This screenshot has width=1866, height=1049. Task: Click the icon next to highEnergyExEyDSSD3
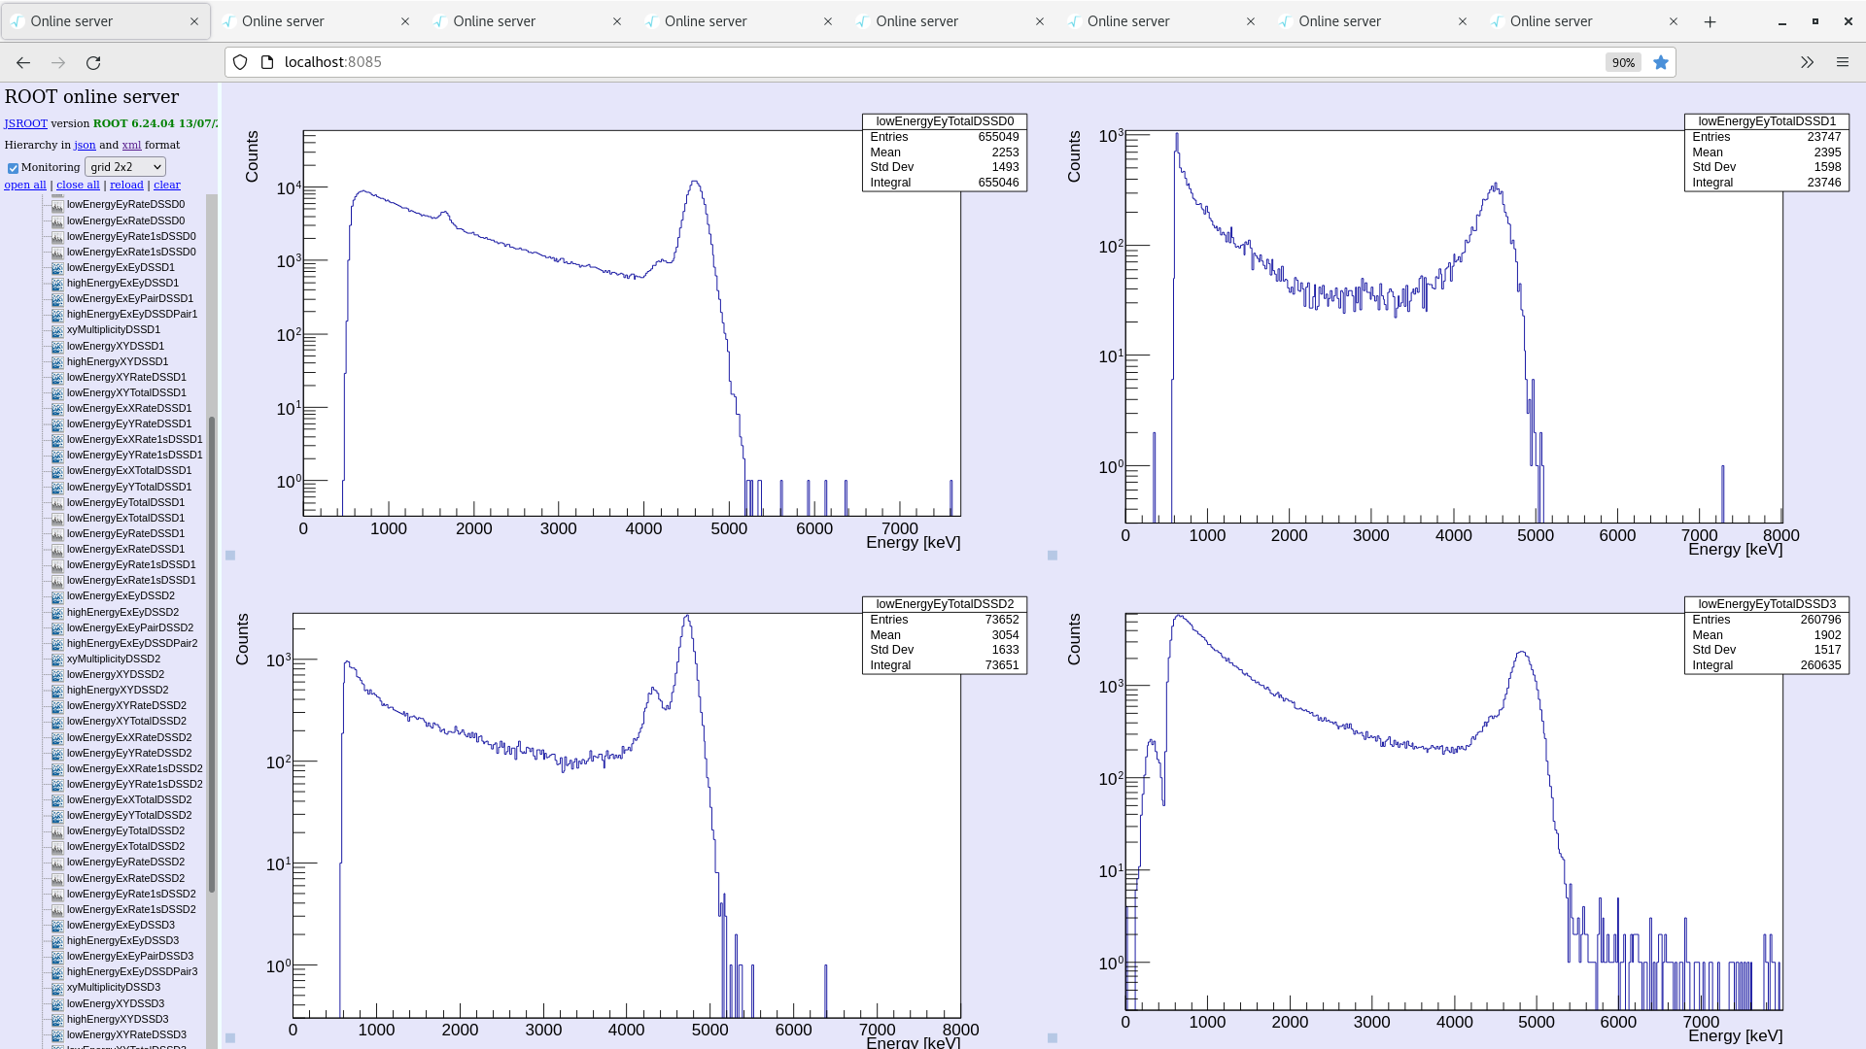click(x=57, y=941)
